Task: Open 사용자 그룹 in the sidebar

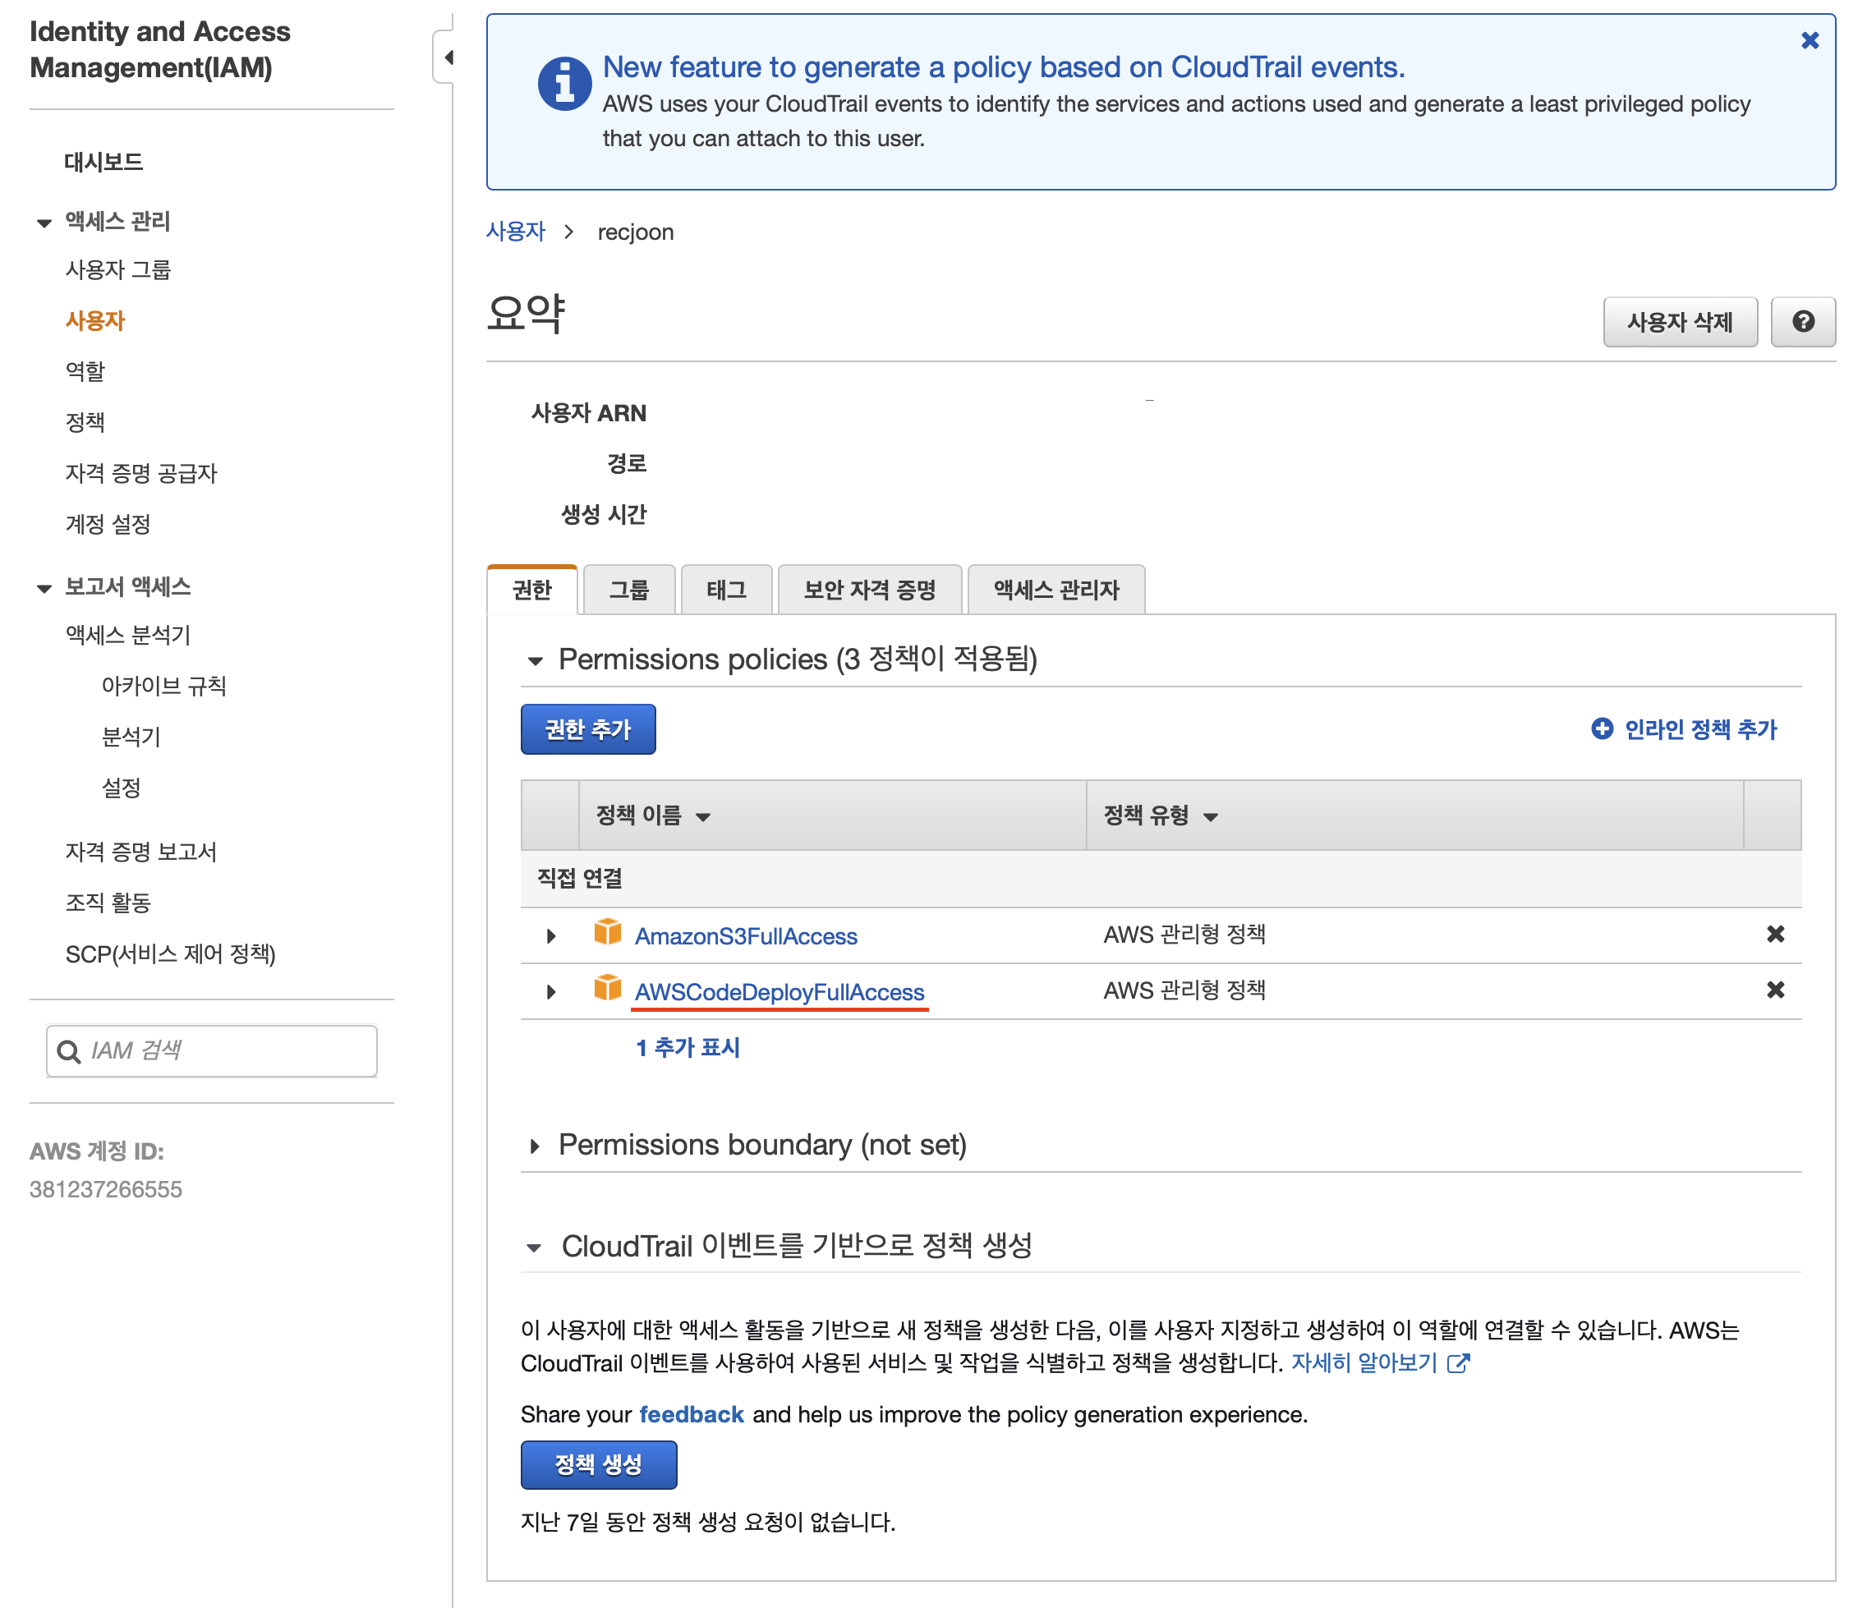Action: pos(117,270)
